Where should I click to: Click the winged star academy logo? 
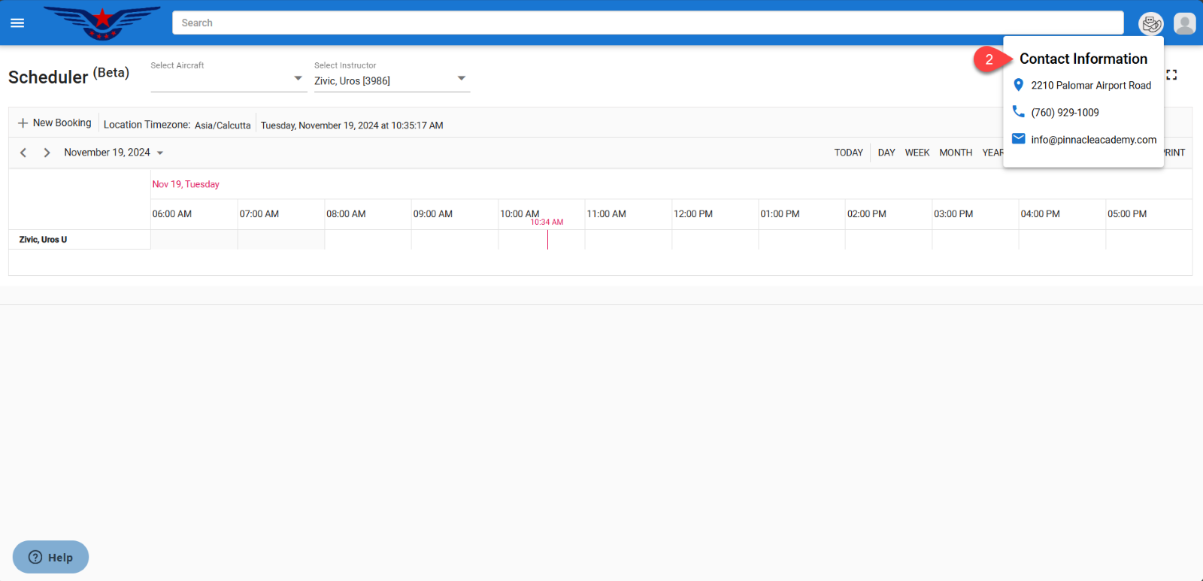(x=102, y=23)
